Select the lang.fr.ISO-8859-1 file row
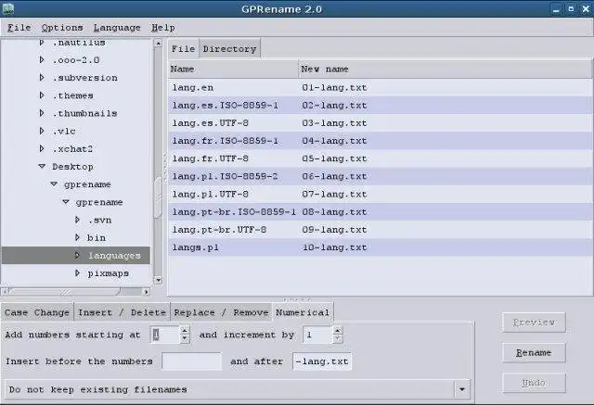The image size is (594, 405). [381, 141]
